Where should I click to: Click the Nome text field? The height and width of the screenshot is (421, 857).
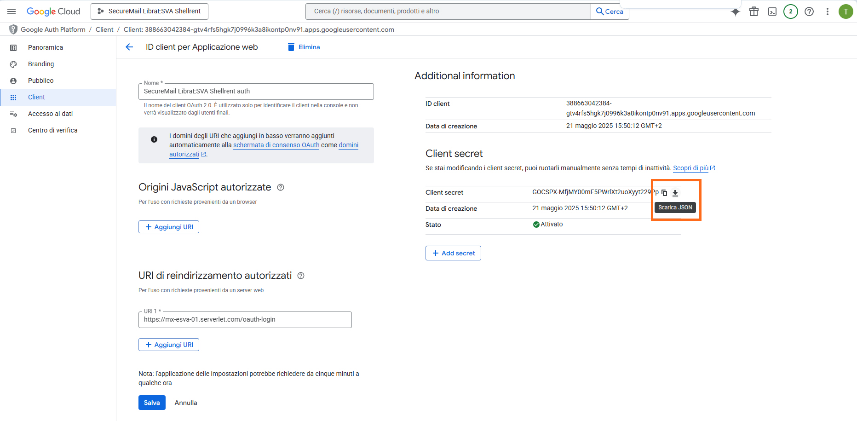pyautogui.click(x=256, y=92)
